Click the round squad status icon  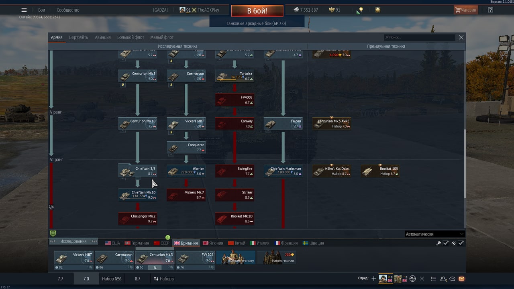coord(412,279)
